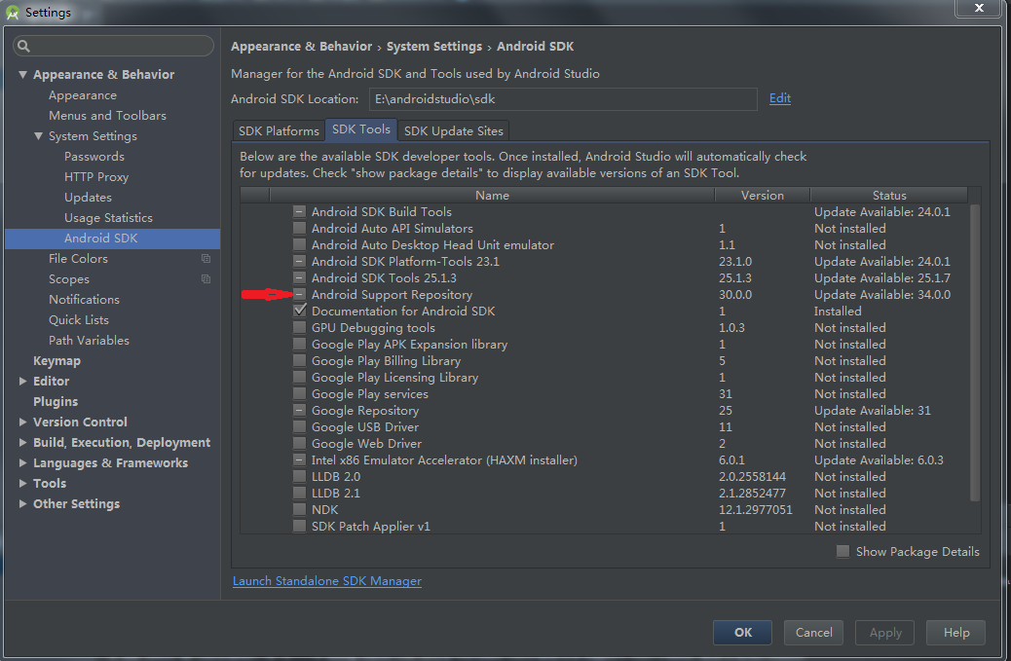Expand the Version Control section
1011x661 pixels.
click(23, 422)
